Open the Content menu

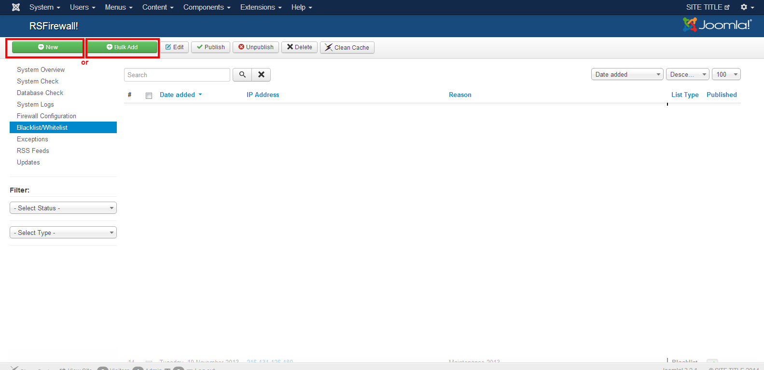pyautogui.click(x=158, y=7)
